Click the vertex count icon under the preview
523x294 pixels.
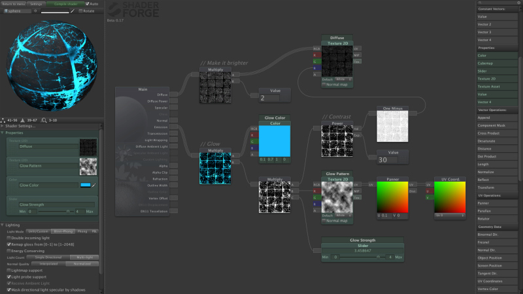pos(3,120)
